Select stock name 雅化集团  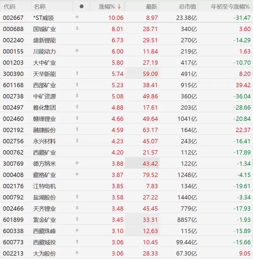click(44, 108)
